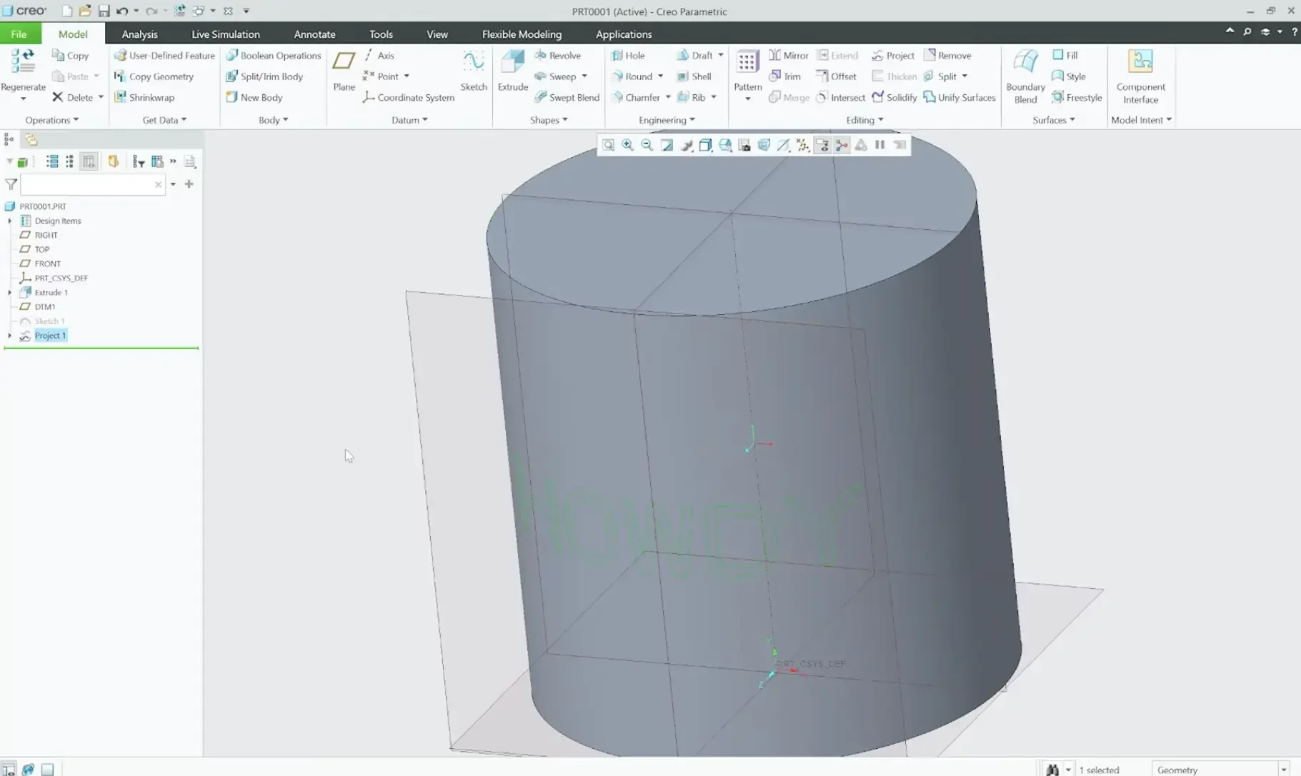
Task: Open the Component Interface tool
Action: pos(1140,76)
